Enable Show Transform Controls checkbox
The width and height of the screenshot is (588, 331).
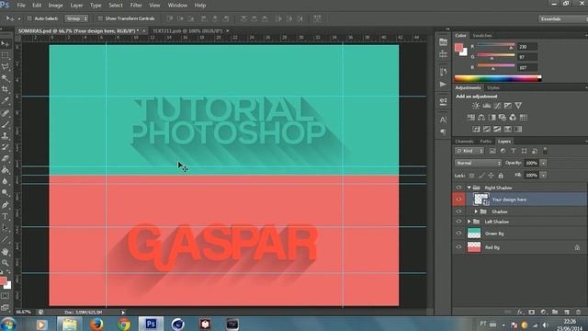pyautogui.click(x=100, y=18)
